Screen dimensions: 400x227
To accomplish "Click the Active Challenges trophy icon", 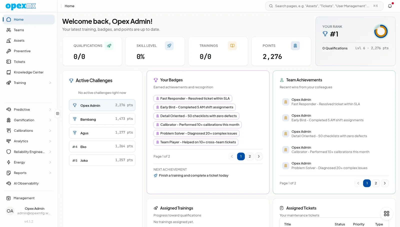I will point(71,80).
